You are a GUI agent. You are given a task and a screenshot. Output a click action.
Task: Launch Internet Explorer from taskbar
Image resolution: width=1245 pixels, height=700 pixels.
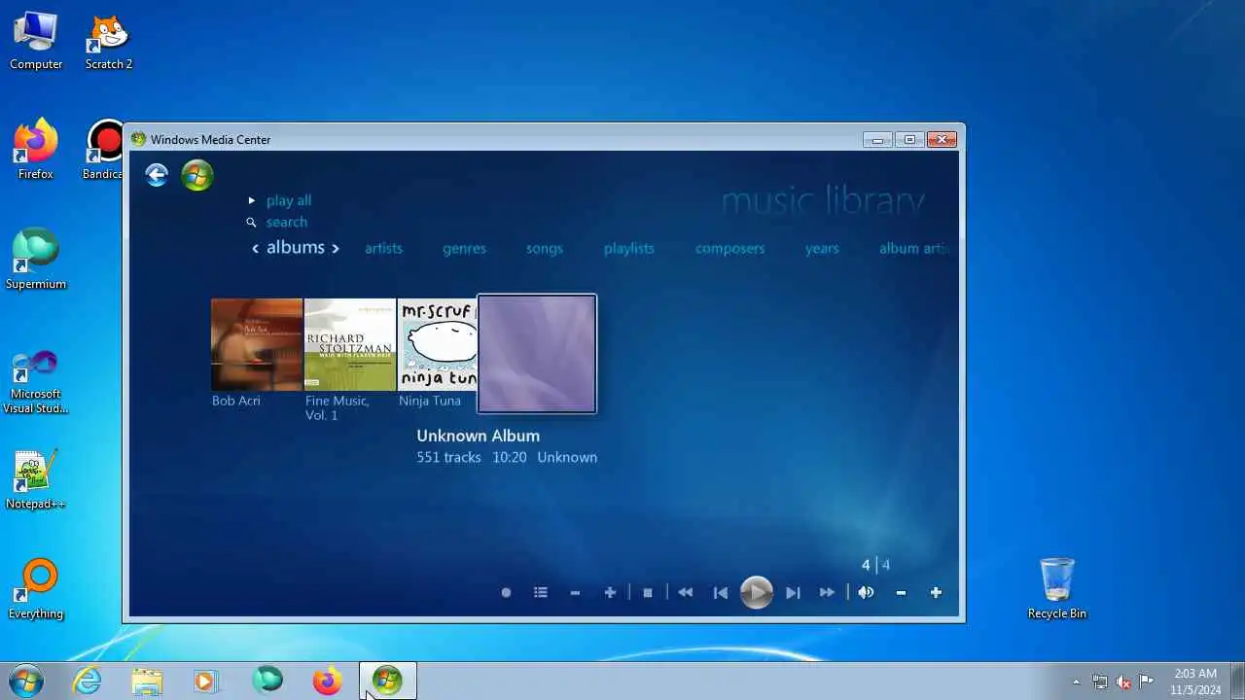tap(88, 681)
